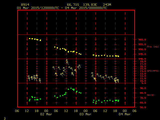Click the latitude 66.71S text
This screenshot has height=120, width=160.
72,5
